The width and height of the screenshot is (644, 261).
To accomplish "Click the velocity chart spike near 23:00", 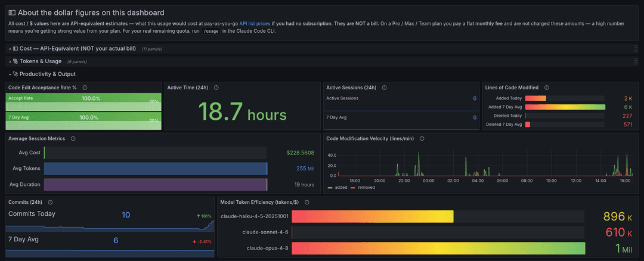I will pos(419,164).
